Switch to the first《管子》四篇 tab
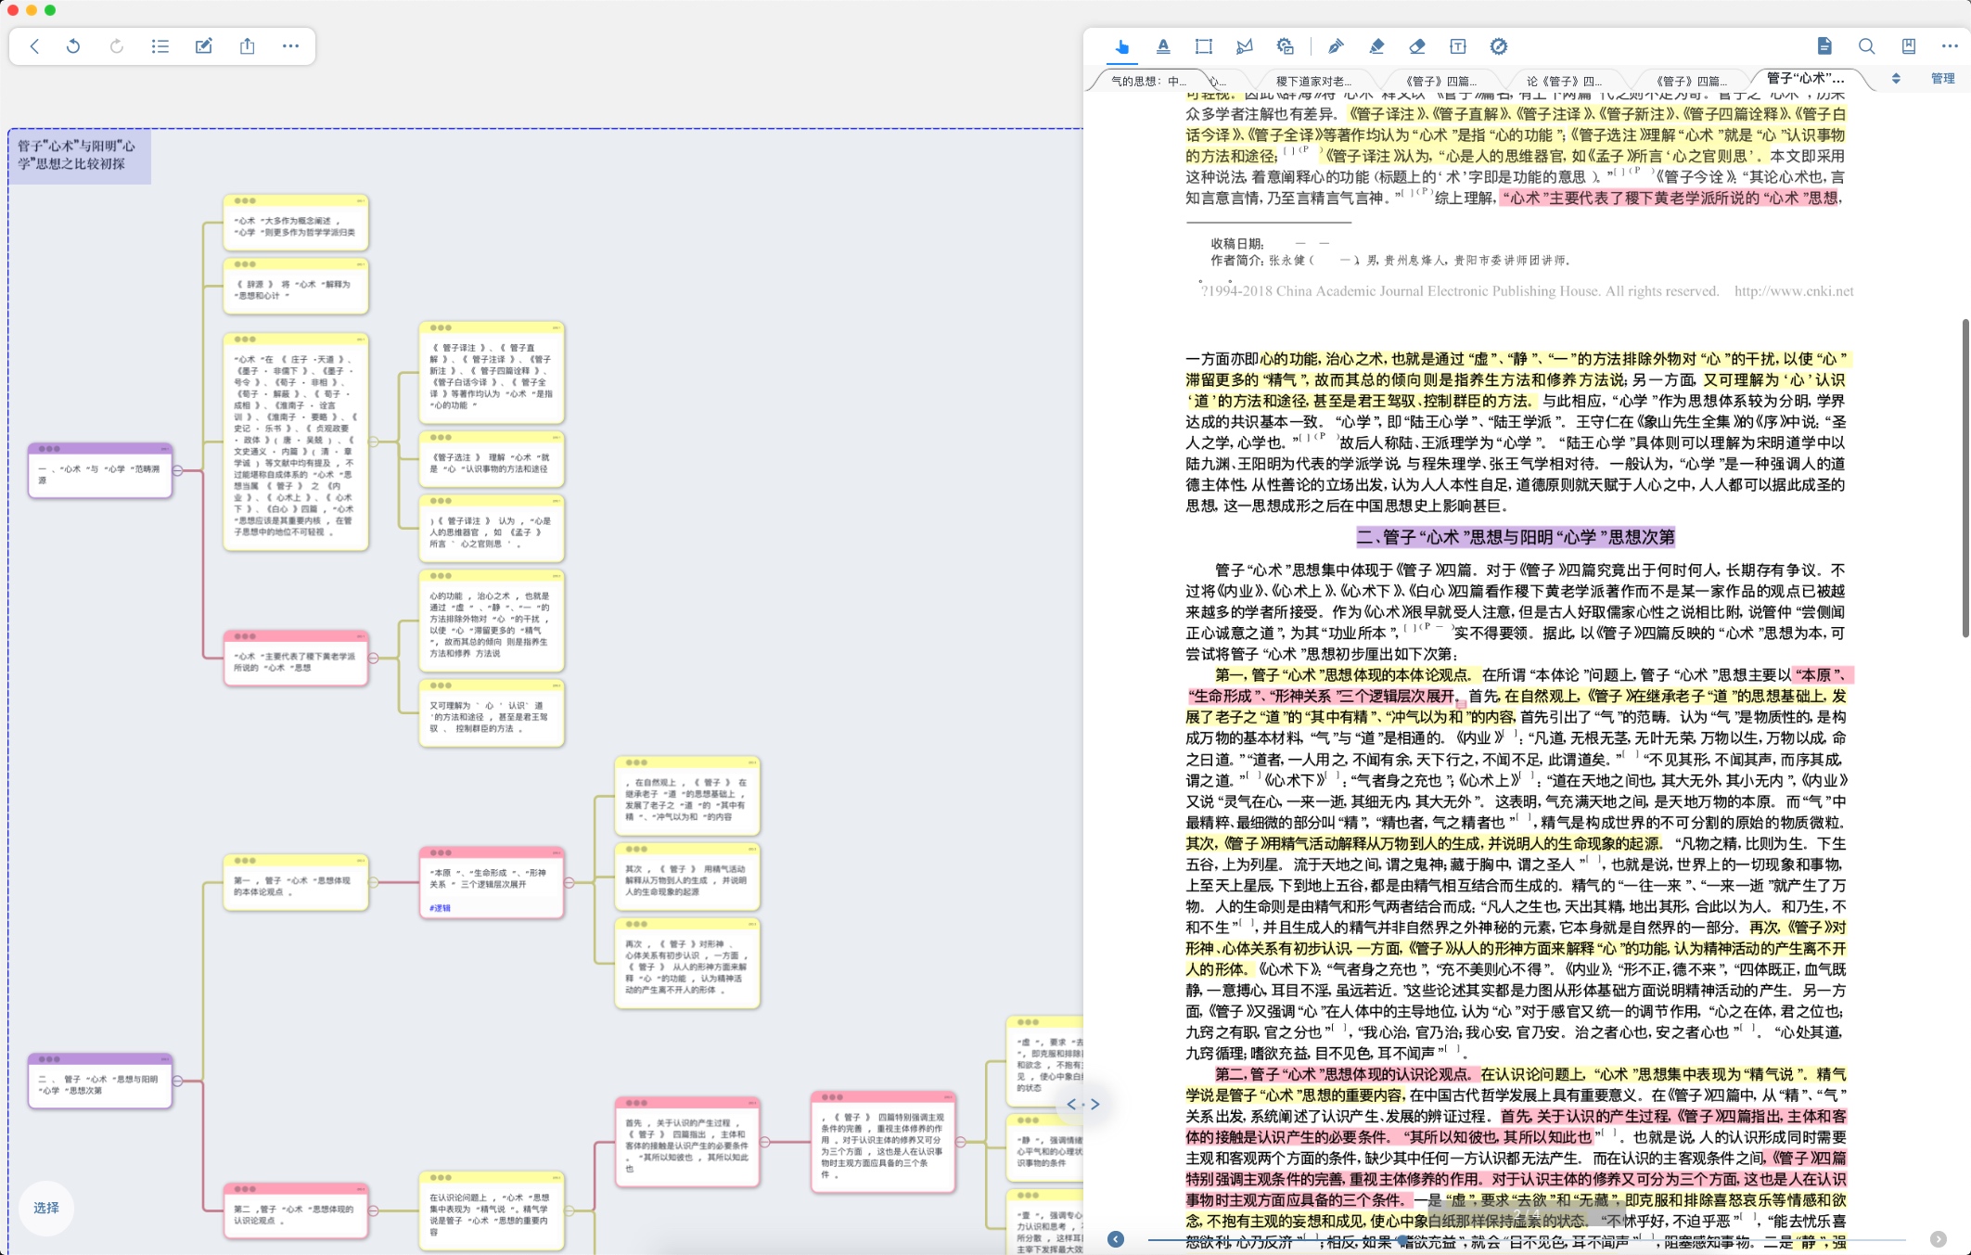Viewport: 1971px width, 1255px height. click(1440, 81)
